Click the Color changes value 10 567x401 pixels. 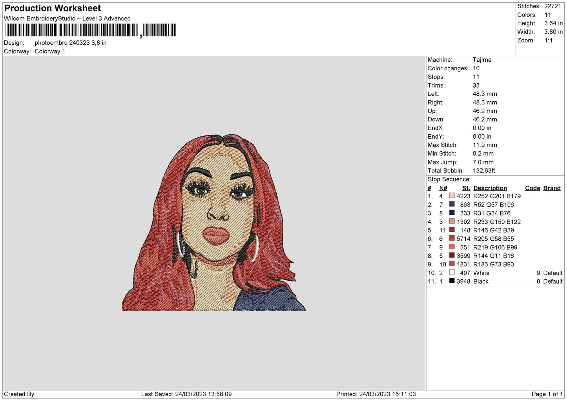point(476,68)
